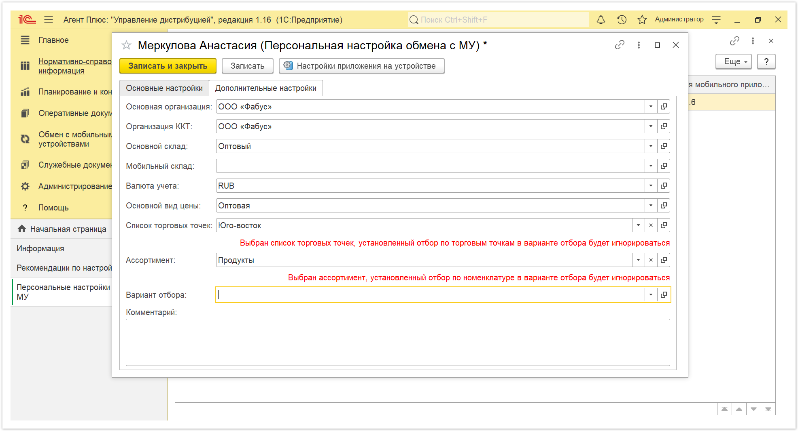Expand the Вариант отбора dropdown
Image resolution: width=798 pixels, height=431 pixels.
pyautogui.click(x=651, y=295)
